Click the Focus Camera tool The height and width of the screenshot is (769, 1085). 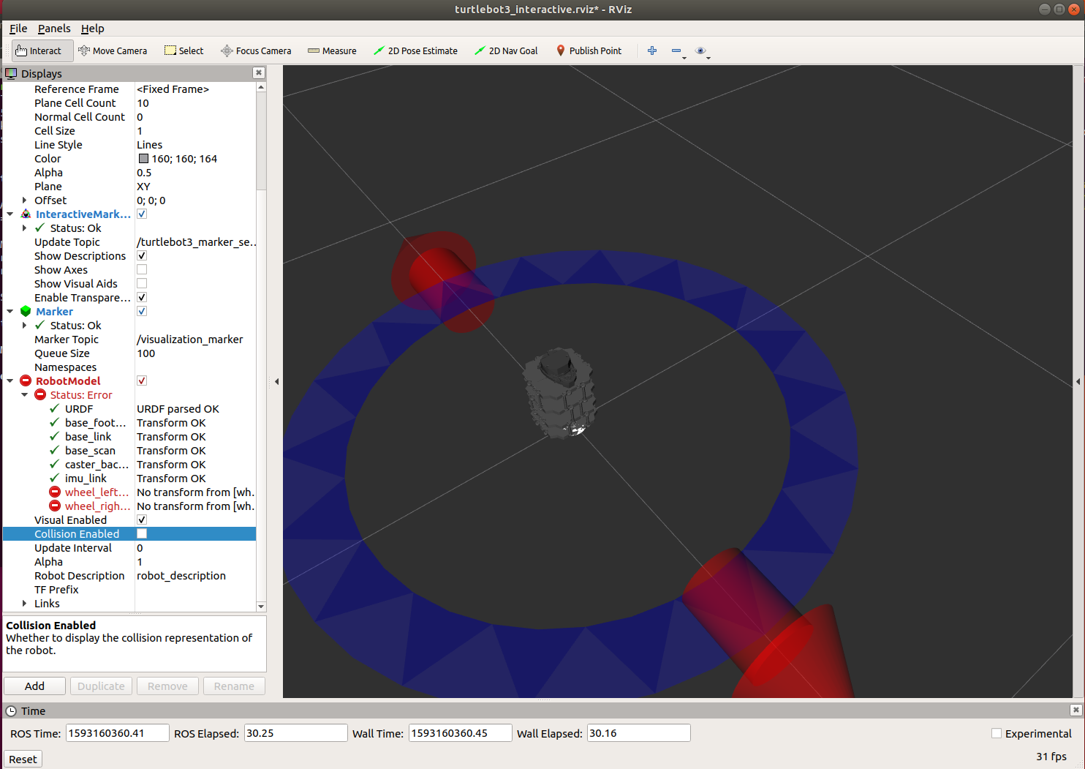[x=255, y=50]
